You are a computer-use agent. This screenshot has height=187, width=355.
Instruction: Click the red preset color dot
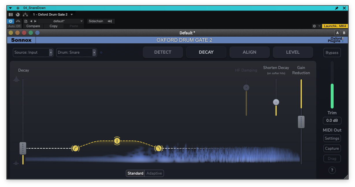[24, 33]
